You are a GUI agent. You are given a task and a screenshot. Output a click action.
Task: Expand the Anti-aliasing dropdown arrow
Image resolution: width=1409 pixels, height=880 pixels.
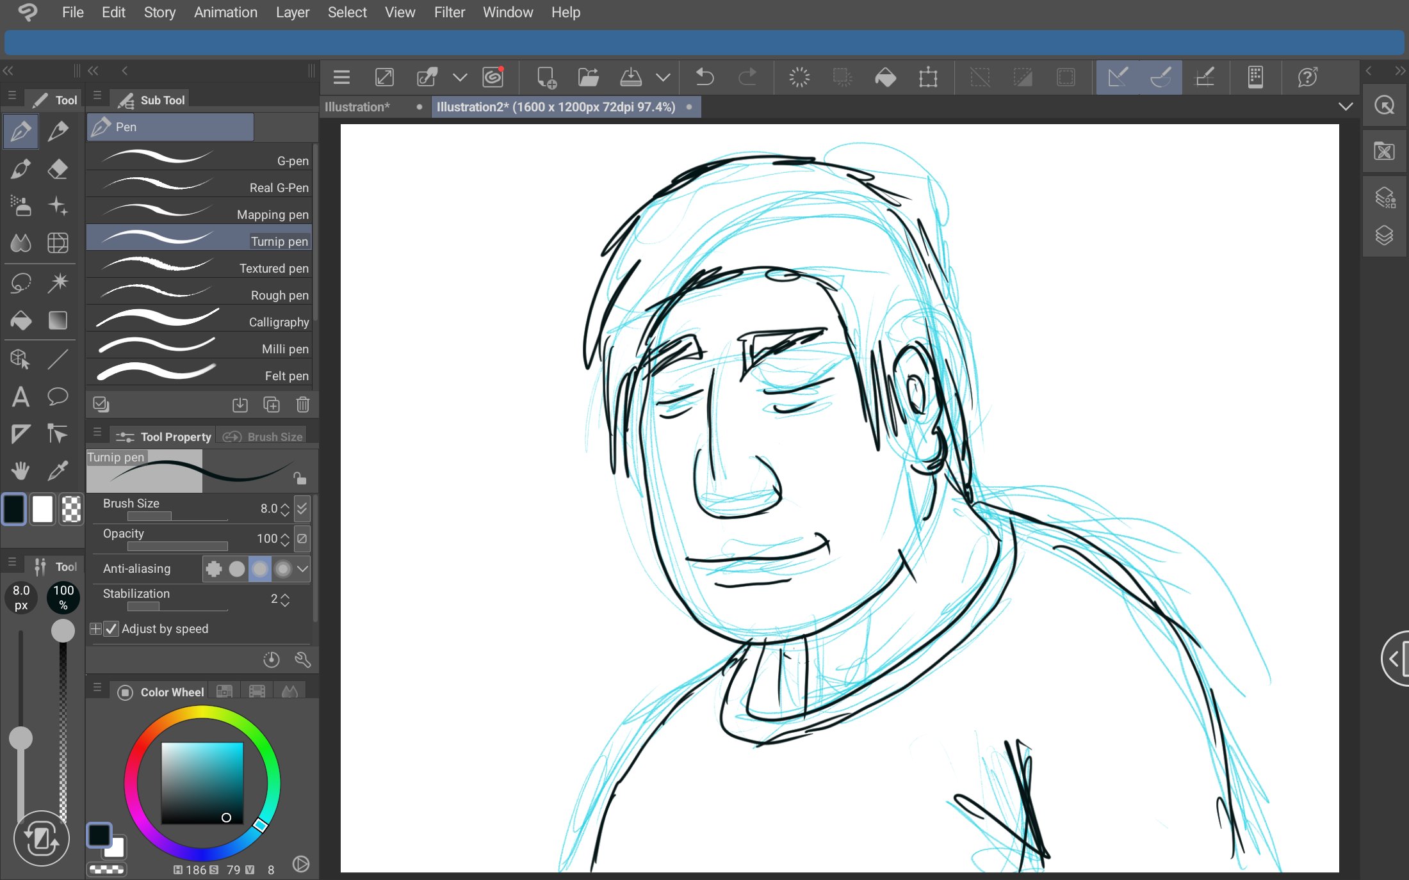pyautogui.click(x=302, y=568)
